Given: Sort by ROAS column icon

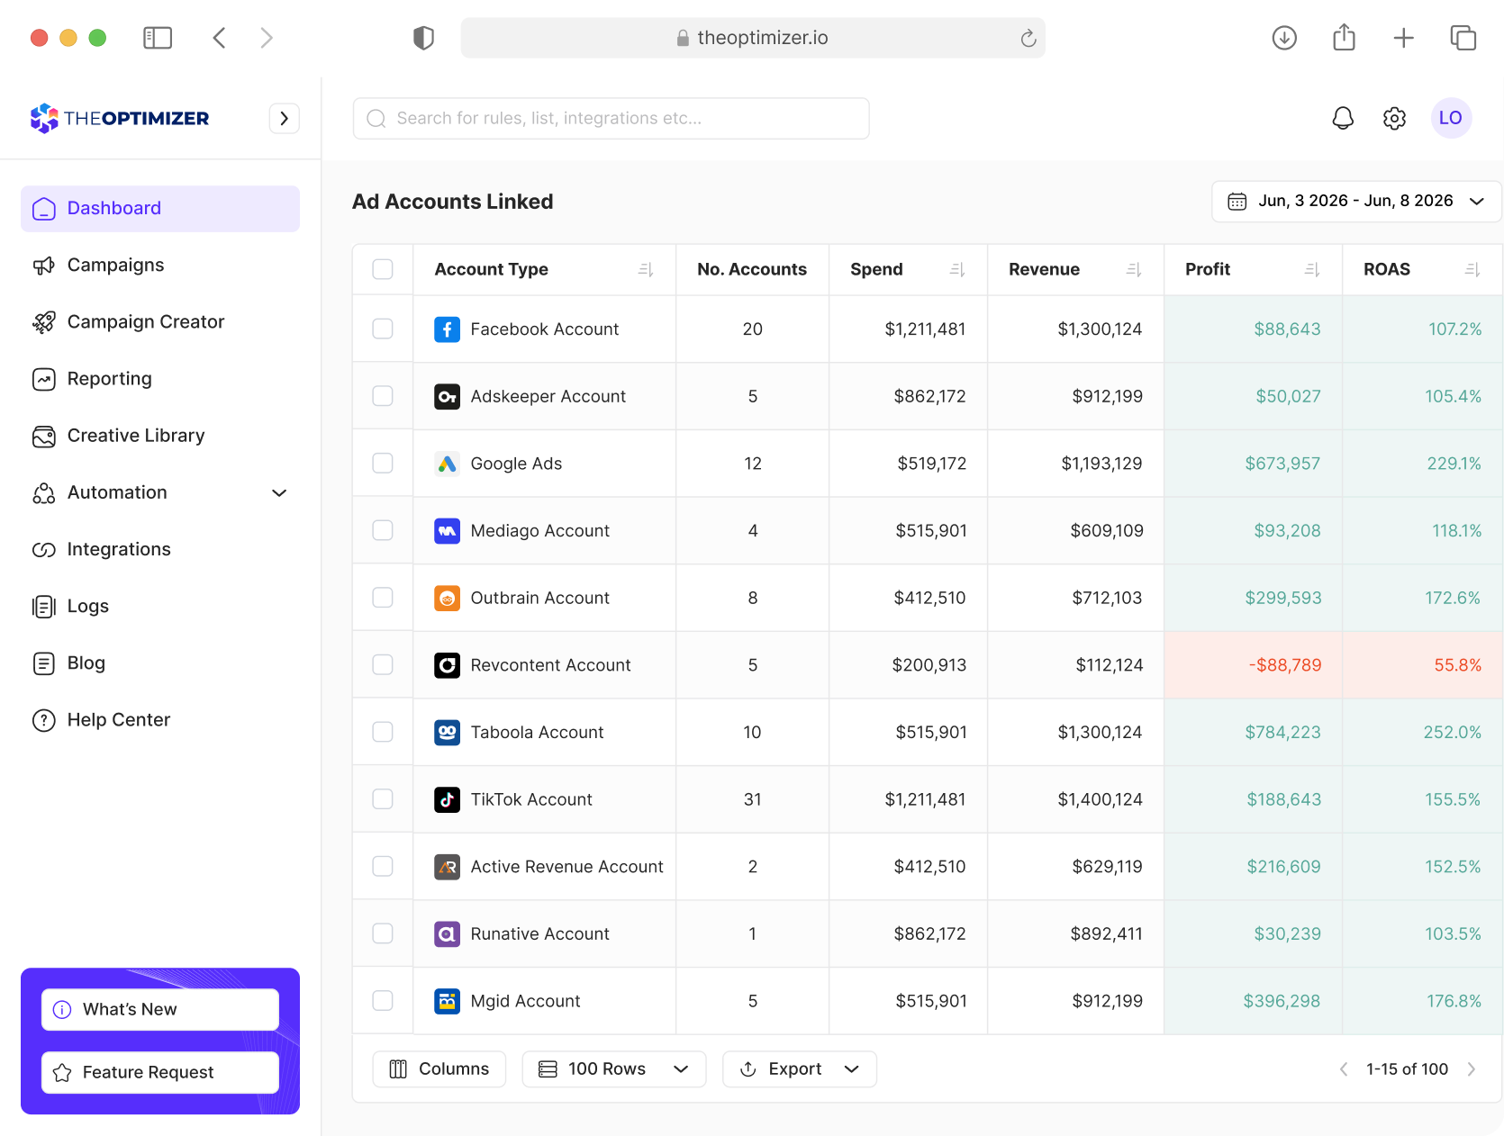Looking at the screenshot, I should (x=1472, y=269).
